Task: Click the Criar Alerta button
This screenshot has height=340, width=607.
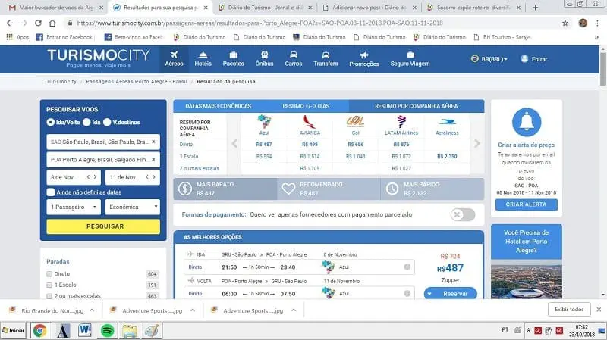Action: (527, 204)
